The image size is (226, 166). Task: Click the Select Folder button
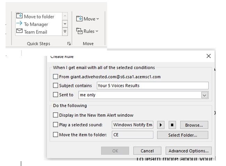(183, 135)
